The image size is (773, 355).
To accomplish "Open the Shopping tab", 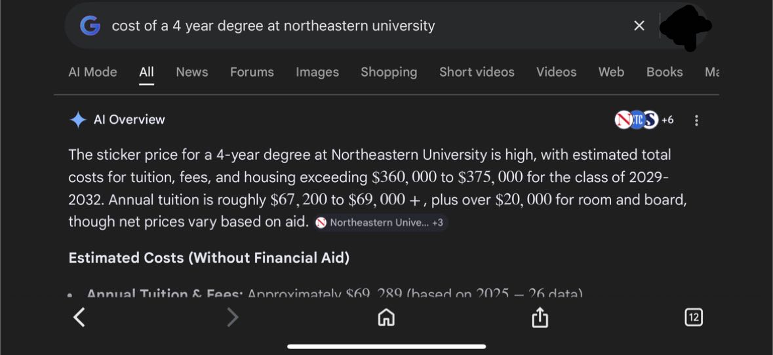I will (x=389, y=72).
